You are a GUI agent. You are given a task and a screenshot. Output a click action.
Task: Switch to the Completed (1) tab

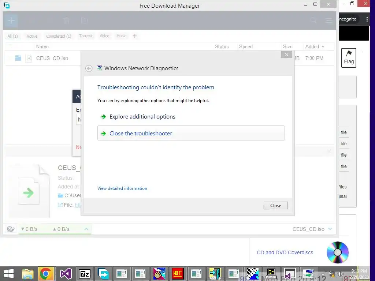pyautogui.click(x=59, y=36)
